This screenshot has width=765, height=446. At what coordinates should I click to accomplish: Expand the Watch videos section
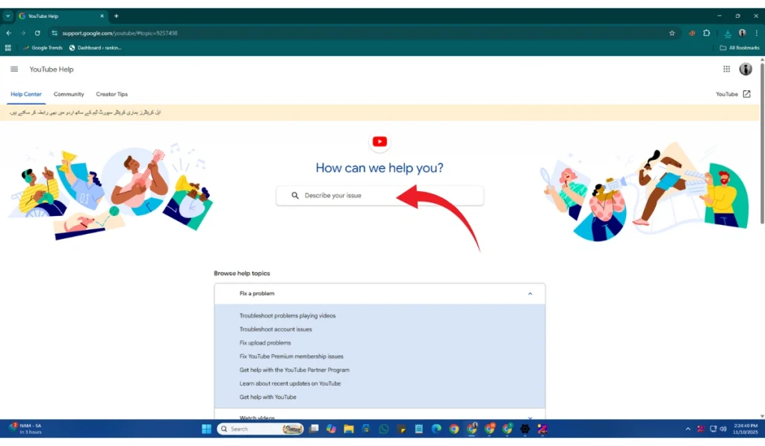point(530,418)
